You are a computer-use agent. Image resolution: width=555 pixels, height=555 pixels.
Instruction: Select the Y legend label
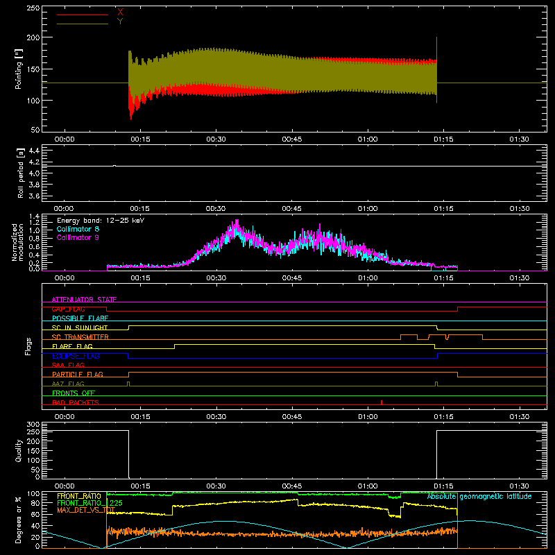point(120,22)
